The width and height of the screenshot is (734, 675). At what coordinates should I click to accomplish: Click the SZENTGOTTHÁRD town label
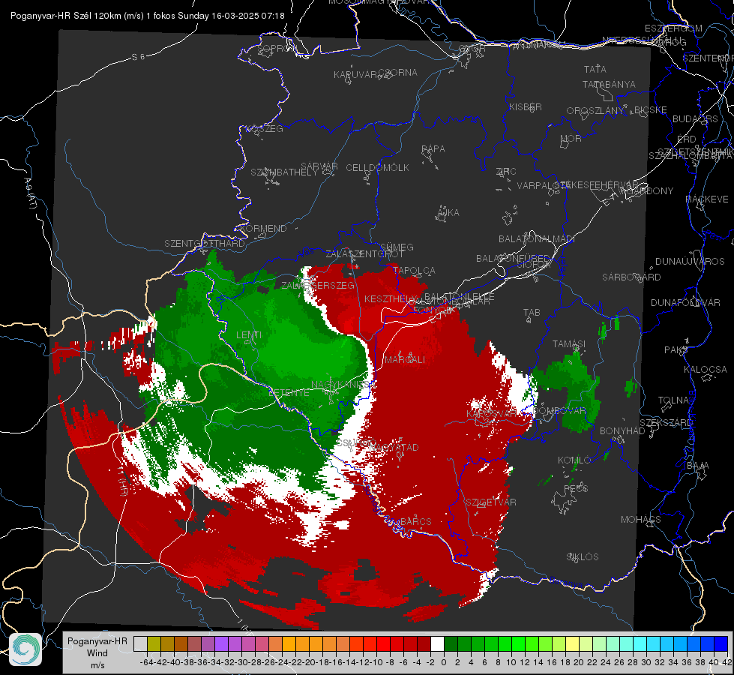click(x=205, y=244)
